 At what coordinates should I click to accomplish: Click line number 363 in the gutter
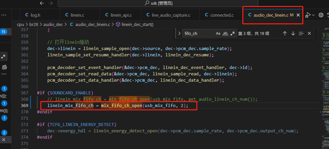pyautogui.click(x=25, y=68)
